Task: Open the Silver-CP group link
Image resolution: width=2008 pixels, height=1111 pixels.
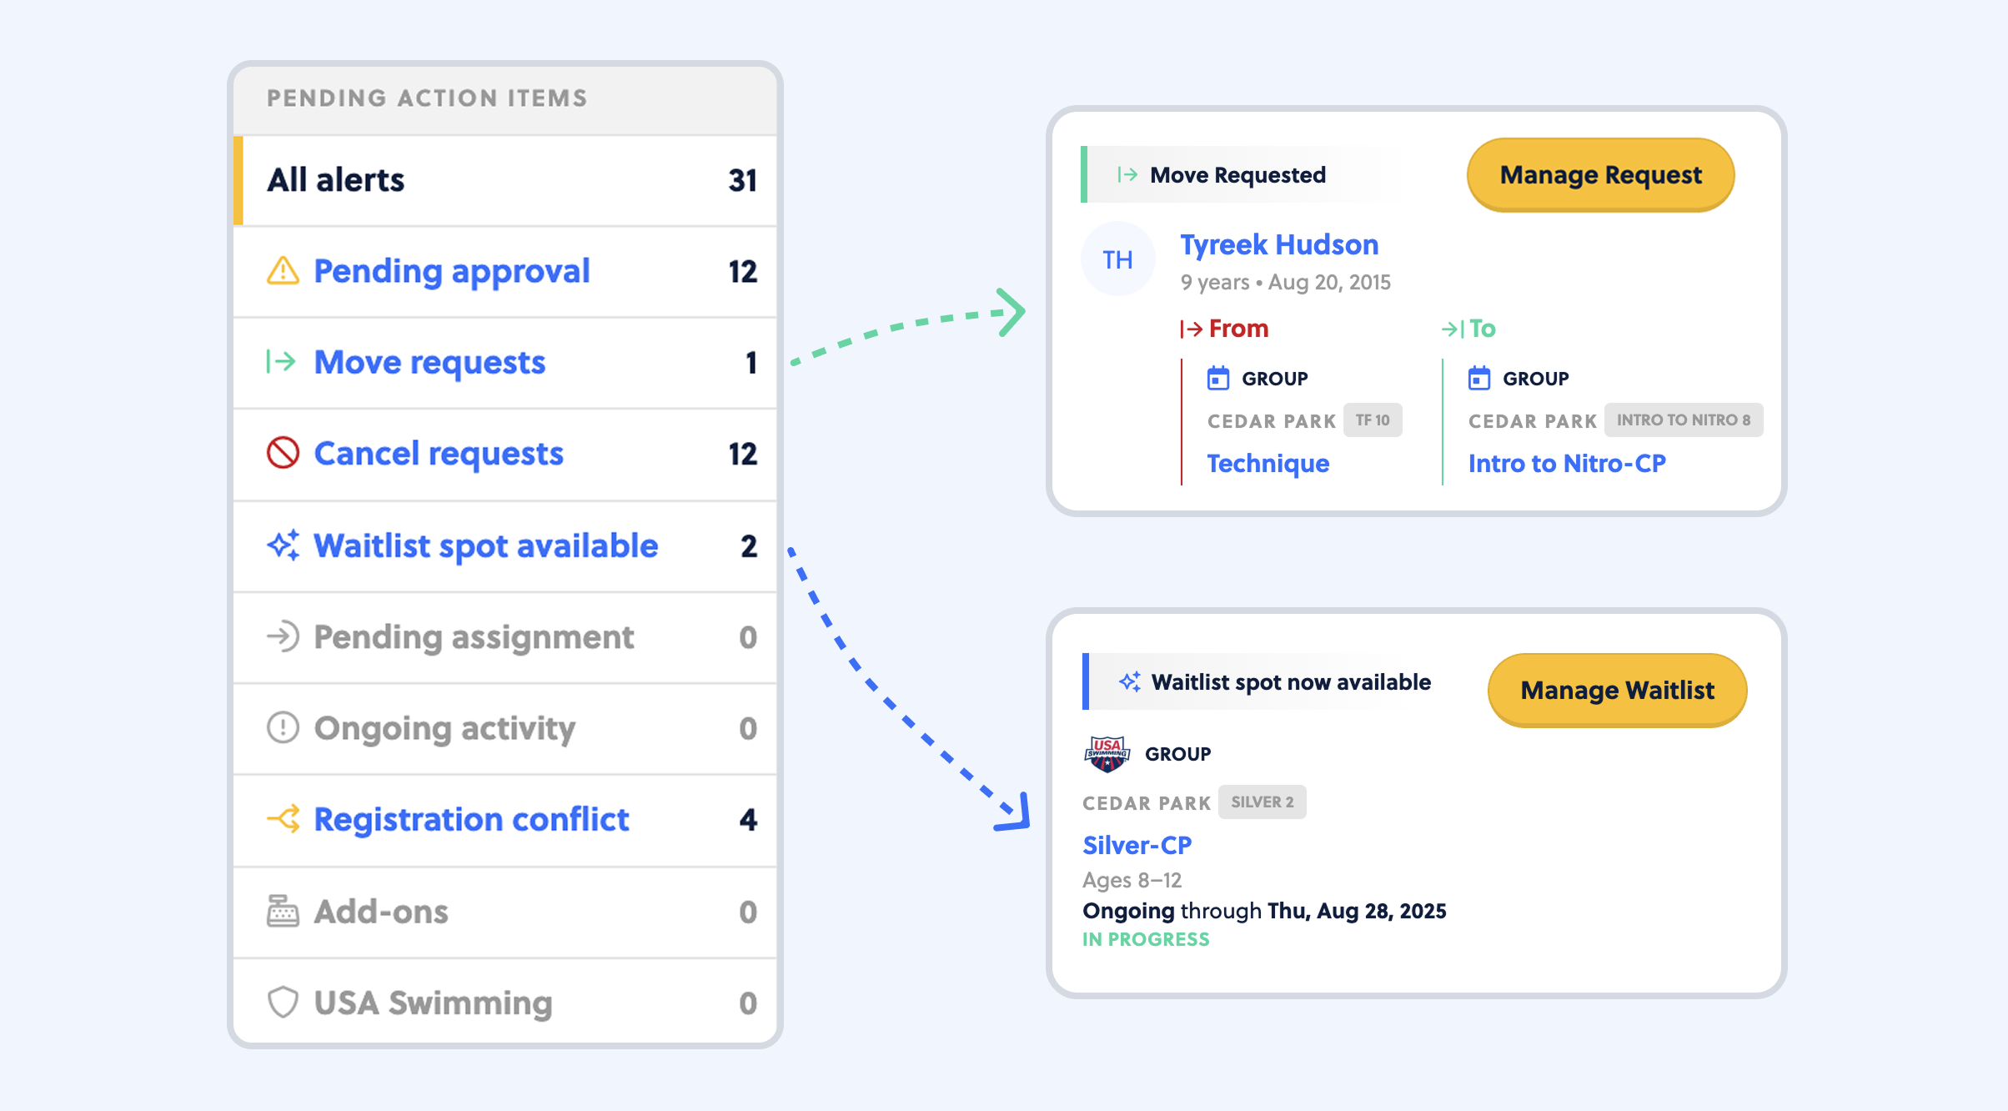Action: tap(1137, 845)
